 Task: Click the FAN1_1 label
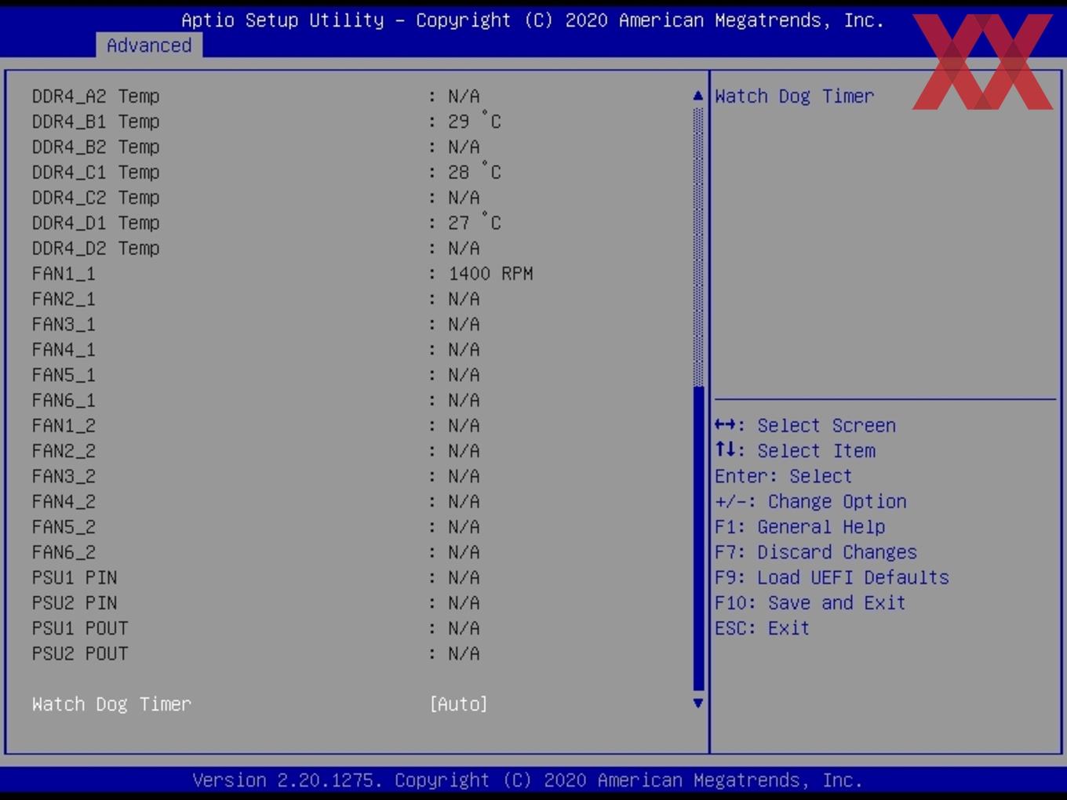pos(64,274)
